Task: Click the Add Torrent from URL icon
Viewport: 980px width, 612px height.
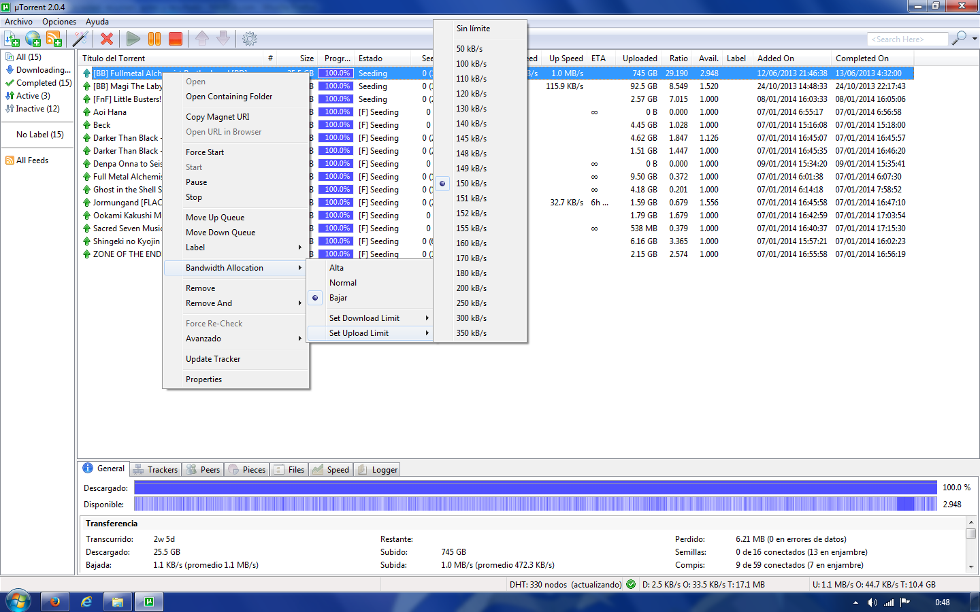Action: [x=33, y=39]
